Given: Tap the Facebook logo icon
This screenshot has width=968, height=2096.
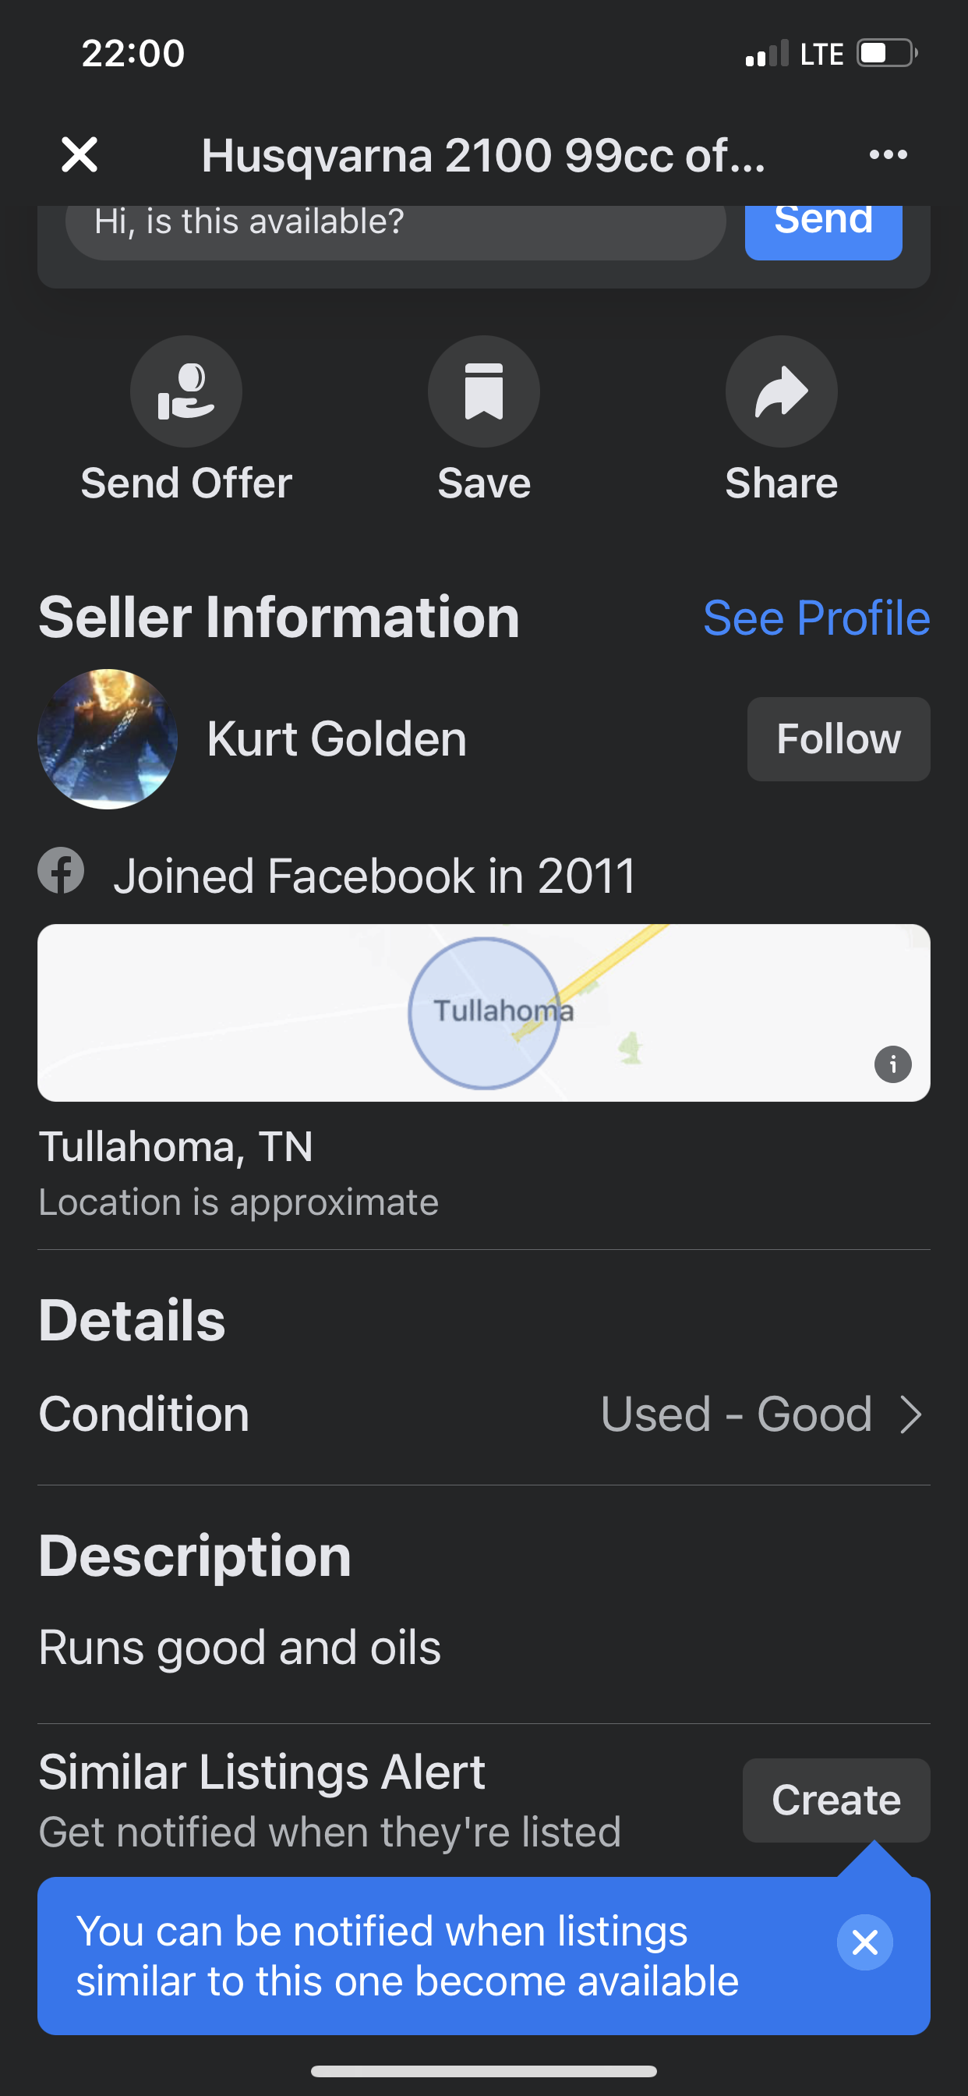Looking at the screenshot, I should [x=61, y=872].
